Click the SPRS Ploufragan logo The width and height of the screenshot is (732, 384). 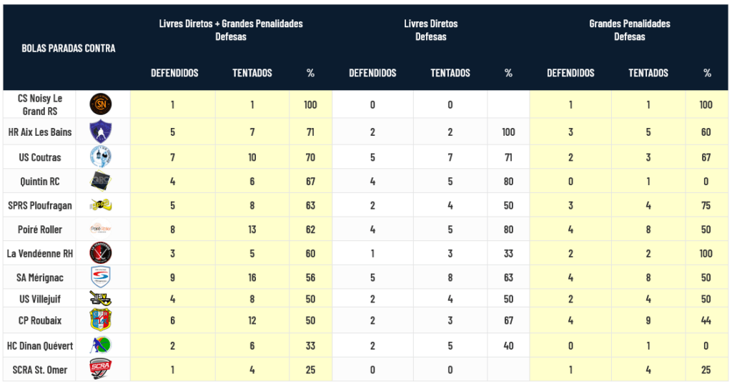[100, 206]
